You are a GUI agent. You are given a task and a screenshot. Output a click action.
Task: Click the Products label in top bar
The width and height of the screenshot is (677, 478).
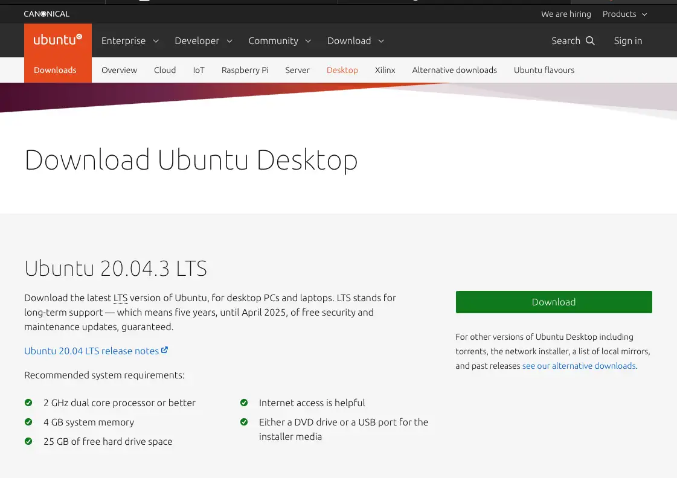(x=619, y=14)
